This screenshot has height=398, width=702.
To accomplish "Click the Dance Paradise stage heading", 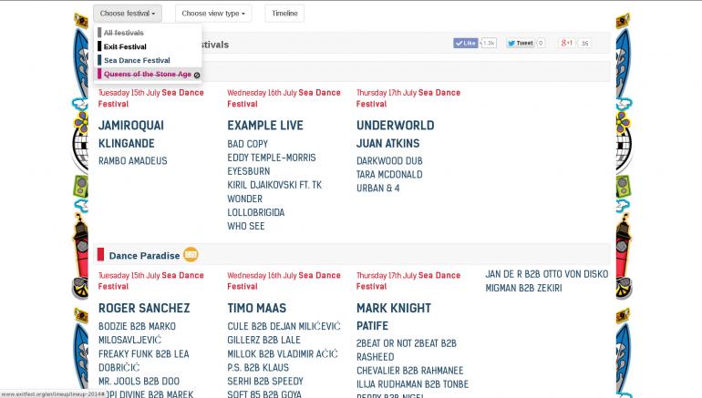I will (144, 256).
